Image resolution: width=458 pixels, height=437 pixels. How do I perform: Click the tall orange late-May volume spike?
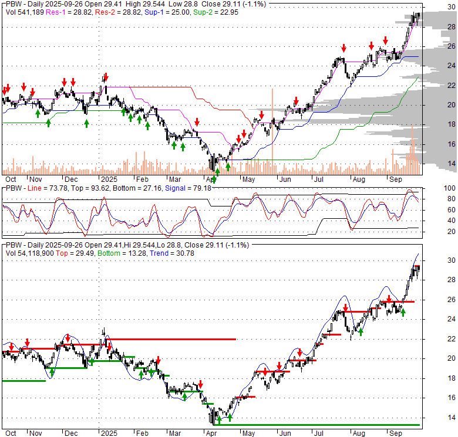(272, 131)
